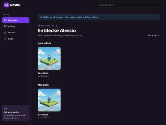
Task: Click the alessio gamepad logo icon
Action: click(6, 5)
